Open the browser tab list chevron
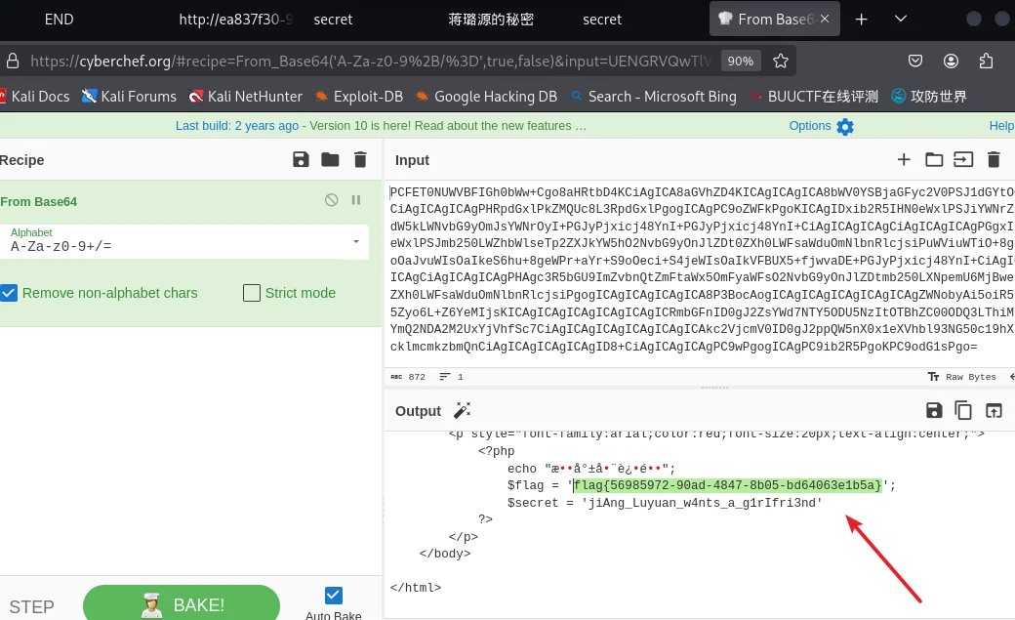This screenshot has height=620, width=1015. [x=900, y=20]
